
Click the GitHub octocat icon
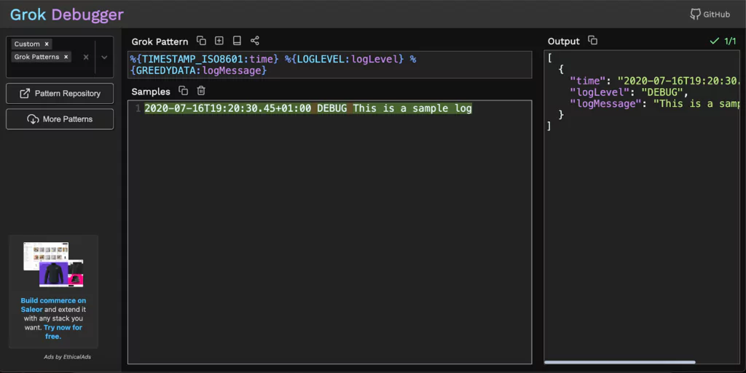point(695,15)
